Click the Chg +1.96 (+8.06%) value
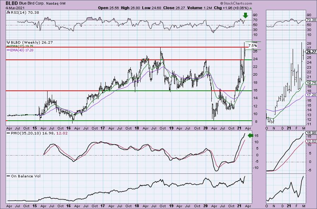317x209 pixels. click(231, 8)
